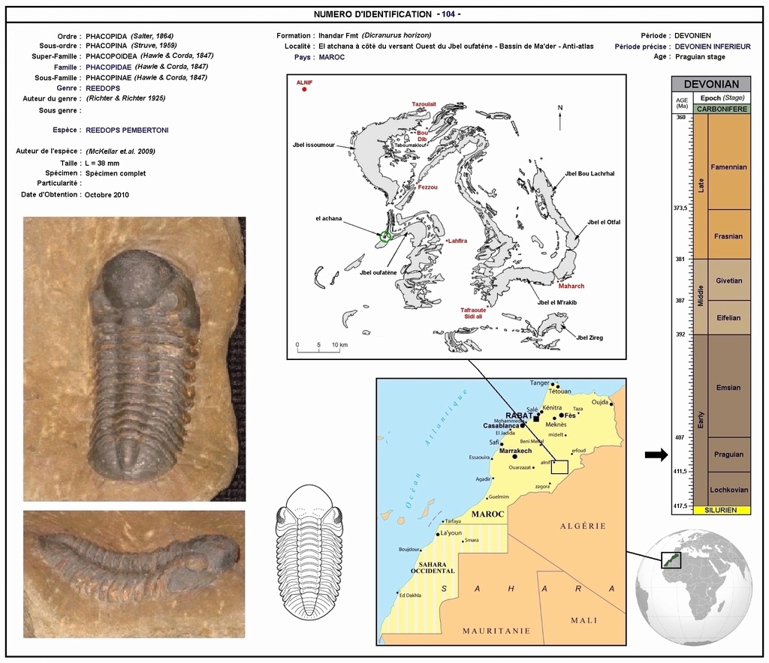
Task: Click DEVONIEN INFERIEUR precise period
Action: (713, 46)
